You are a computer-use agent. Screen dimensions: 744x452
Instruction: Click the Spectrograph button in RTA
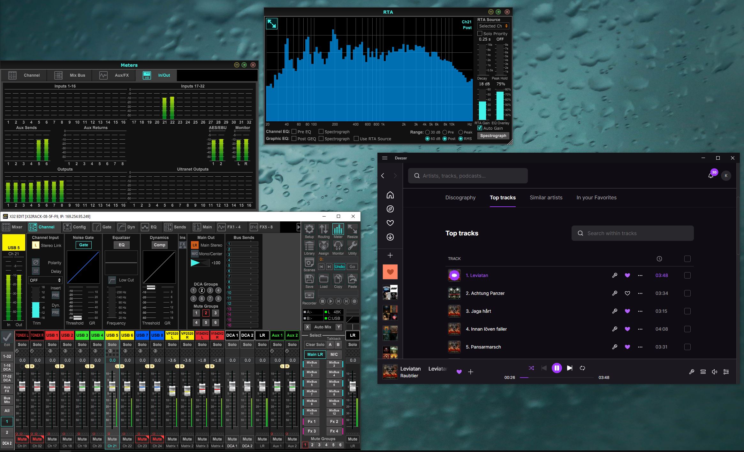(493, 136)
